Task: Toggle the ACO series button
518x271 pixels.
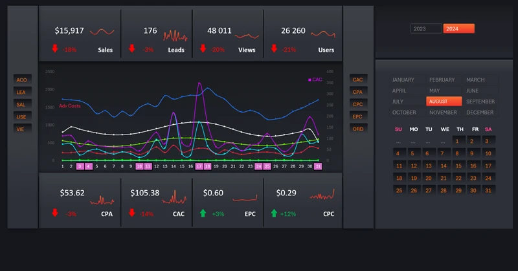Action: 21,80
